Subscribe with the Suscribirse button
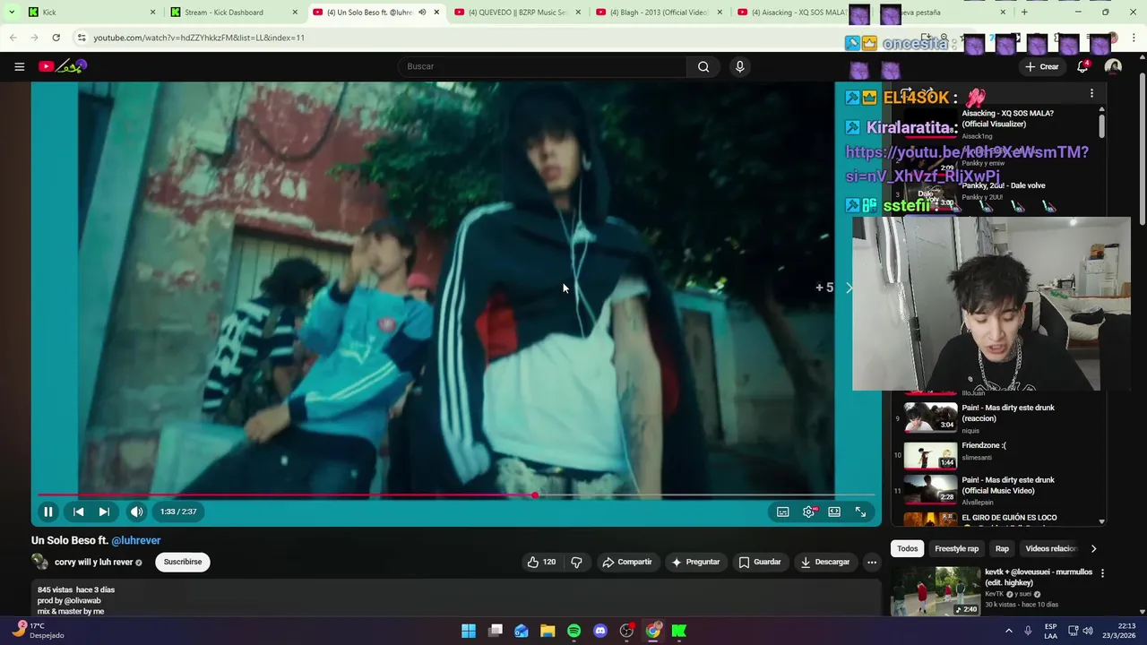This screenshot has height=645, width=1147. [183, 562]
